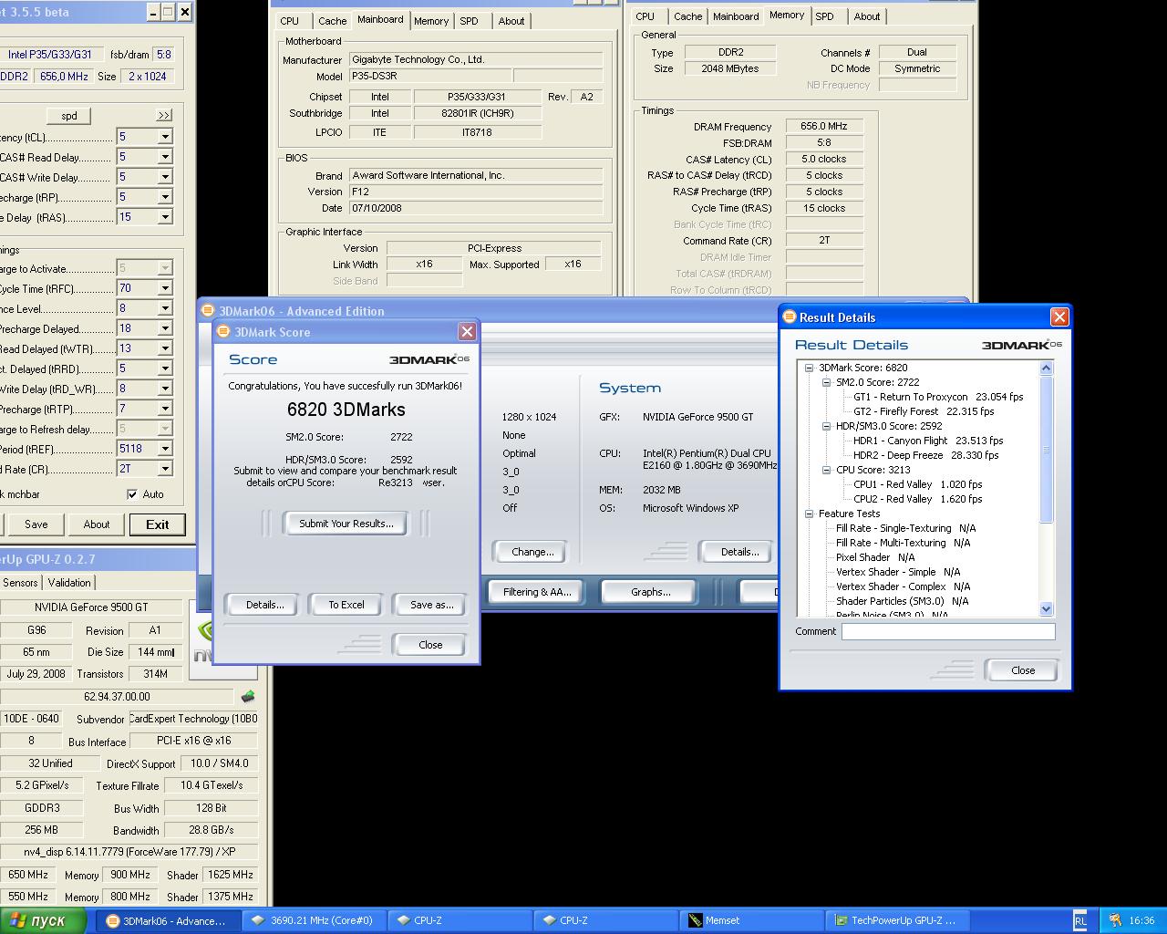
Task: Open the tRAS dropdown showing 15
Action: tap(165, 217)
